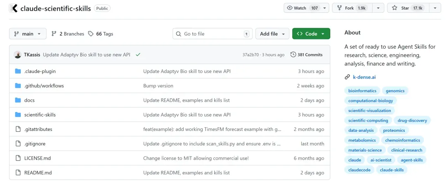Screen dimensions: 447x182
Task: Select the agent-skills topic tag
Action: (412, 160)
